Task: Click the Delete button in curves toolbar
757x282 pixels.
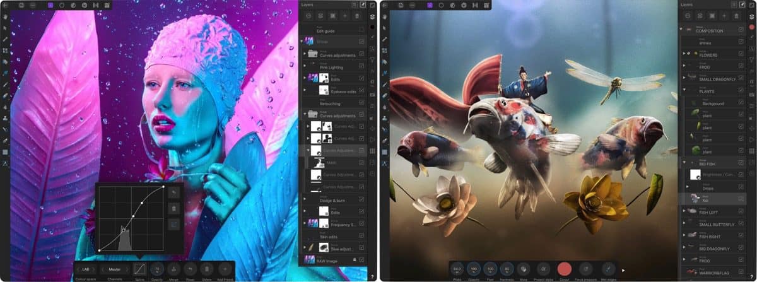Action: pyautogui.click(x=208, y=269)
